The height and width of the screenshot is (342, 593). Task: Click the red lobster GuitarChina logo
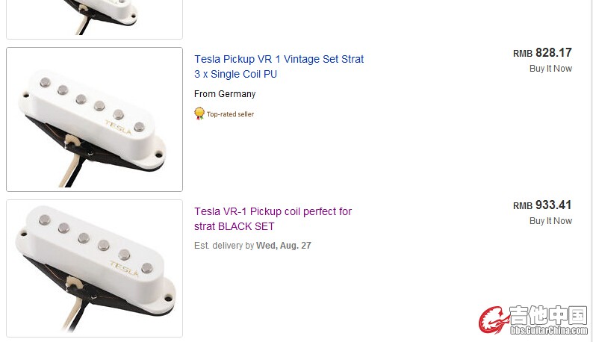[493, 320]
